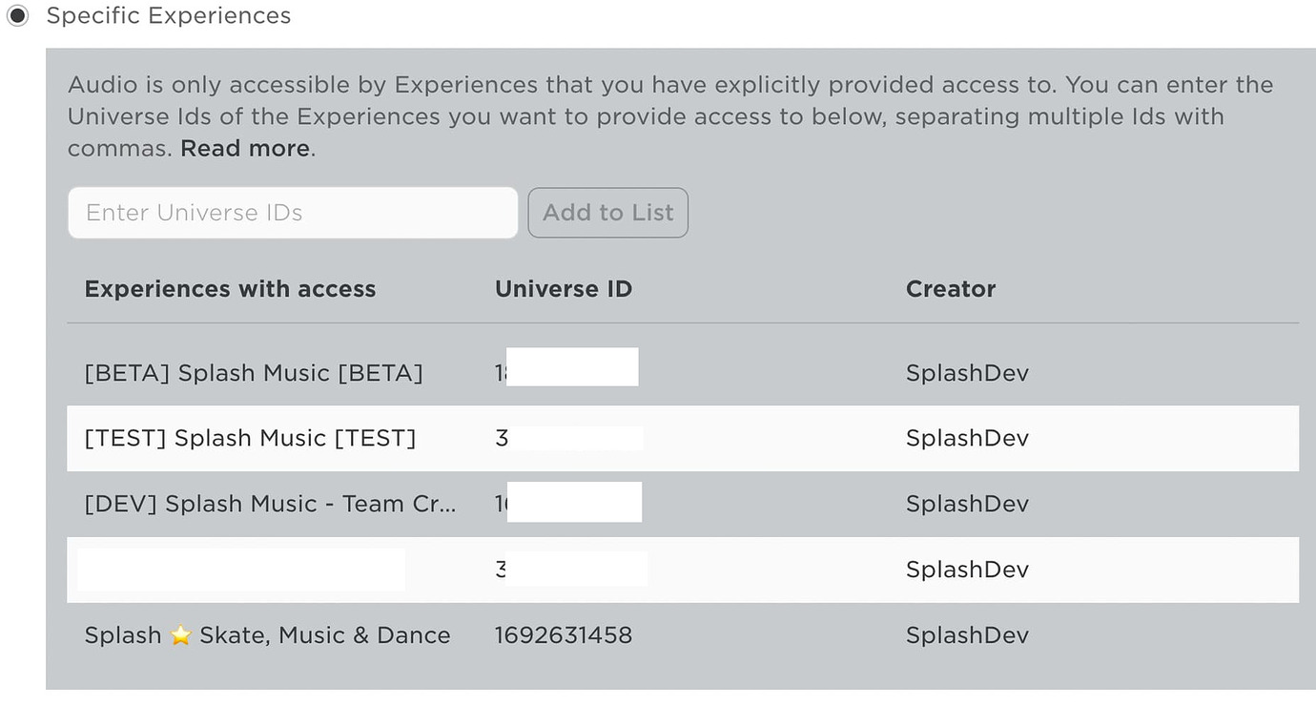The width and height of the screenshot is (1316, 706).
Task: Click the redacted experience name in fourth row
Action: tap(241, 570)
